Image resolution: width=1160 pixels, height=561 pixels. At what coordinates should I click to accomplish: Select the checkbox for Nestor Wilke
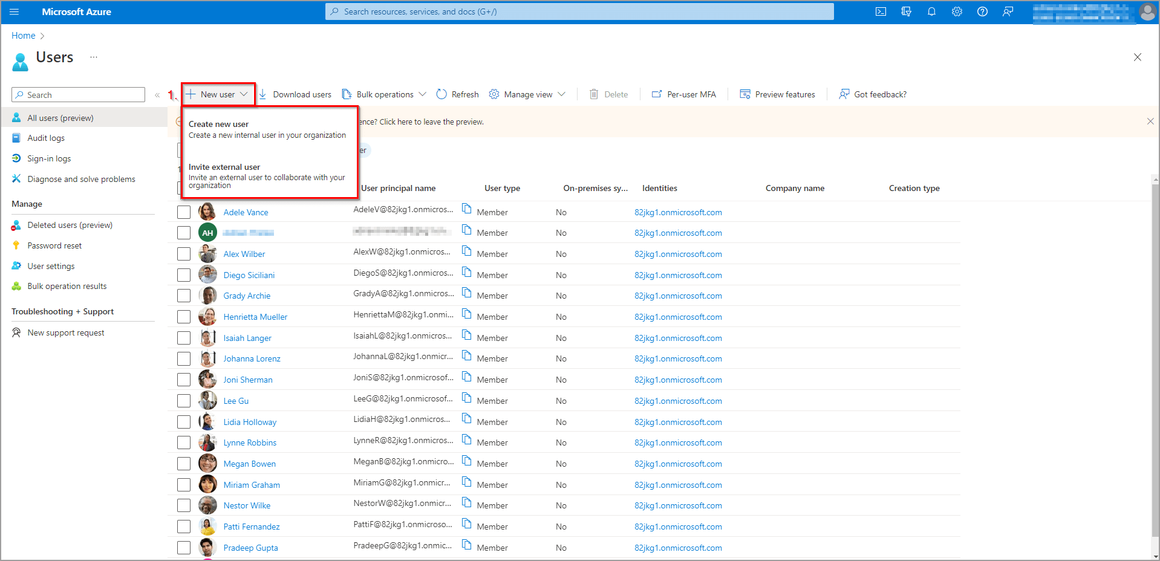click(x=184, y=505)
